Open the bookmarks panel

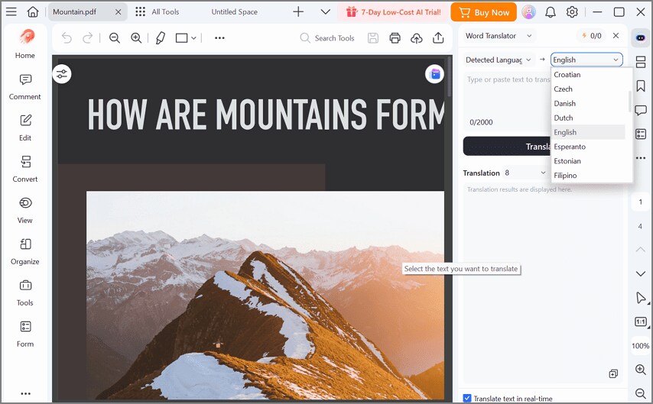point(641,86)
